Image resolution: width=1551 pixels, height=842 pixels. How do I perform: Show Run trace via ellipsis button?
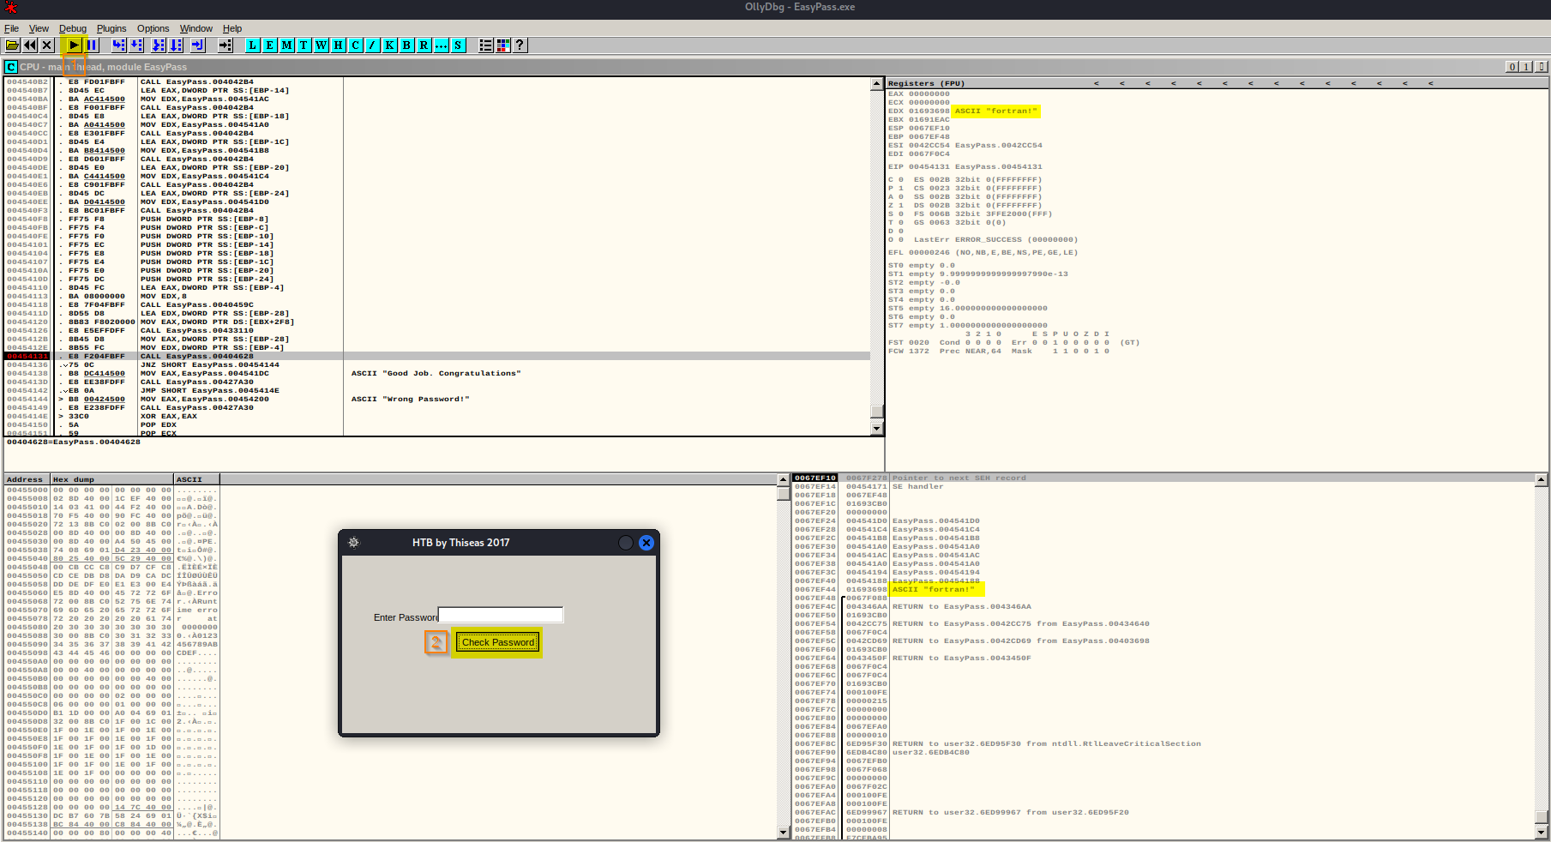click(x=442, y=45)
